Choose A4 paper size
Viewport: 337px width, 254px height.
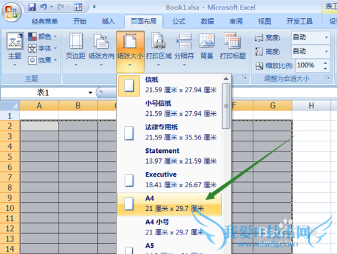pos(170,204)
